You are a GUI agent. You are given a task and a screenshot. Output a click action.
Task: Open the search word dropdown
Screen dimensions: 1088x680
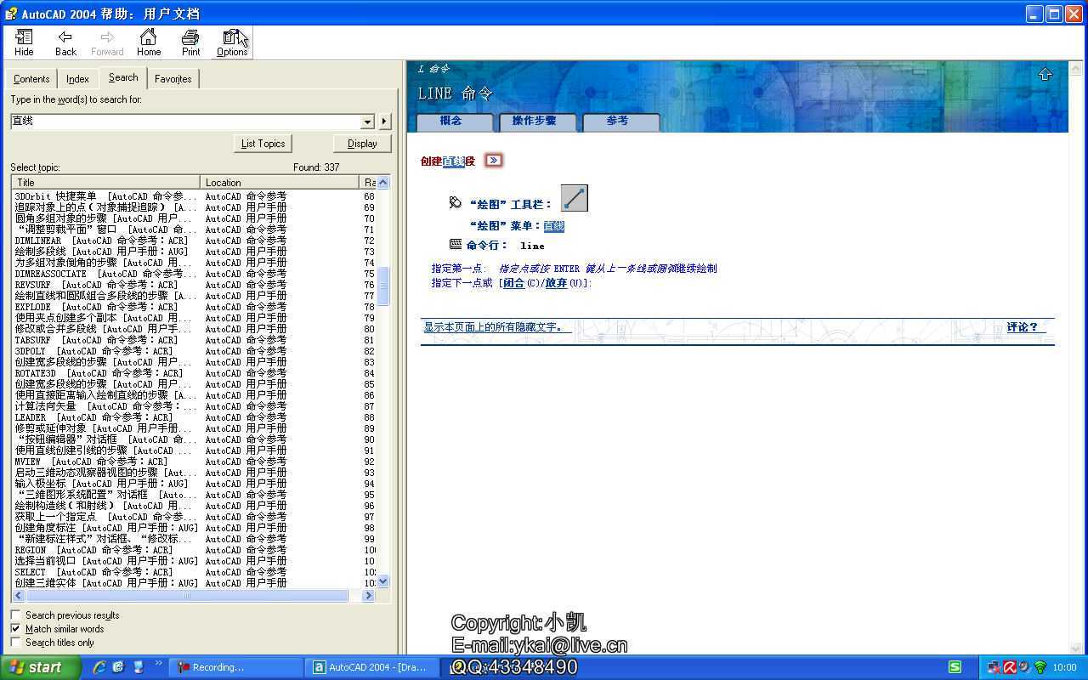[x=367, y=122]
